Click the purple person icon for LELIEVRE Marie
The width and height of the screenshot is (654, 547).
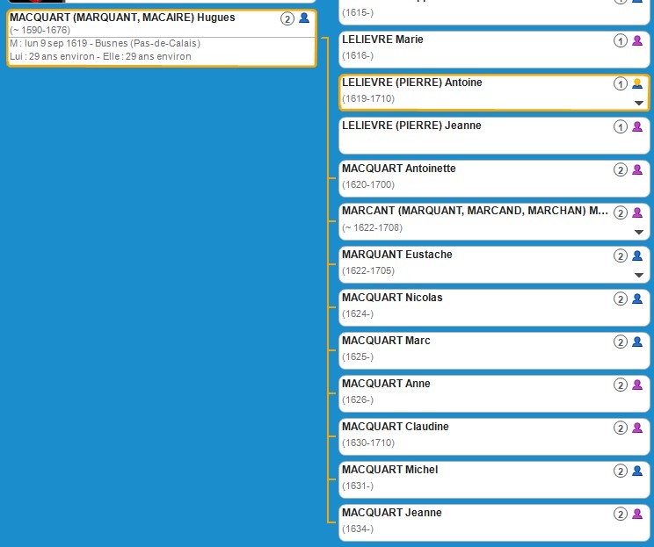pos(637,40)
